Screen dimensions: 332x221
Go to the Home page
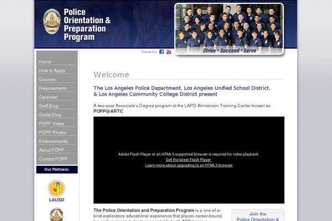pyautogui.click(x=45, y=62)
